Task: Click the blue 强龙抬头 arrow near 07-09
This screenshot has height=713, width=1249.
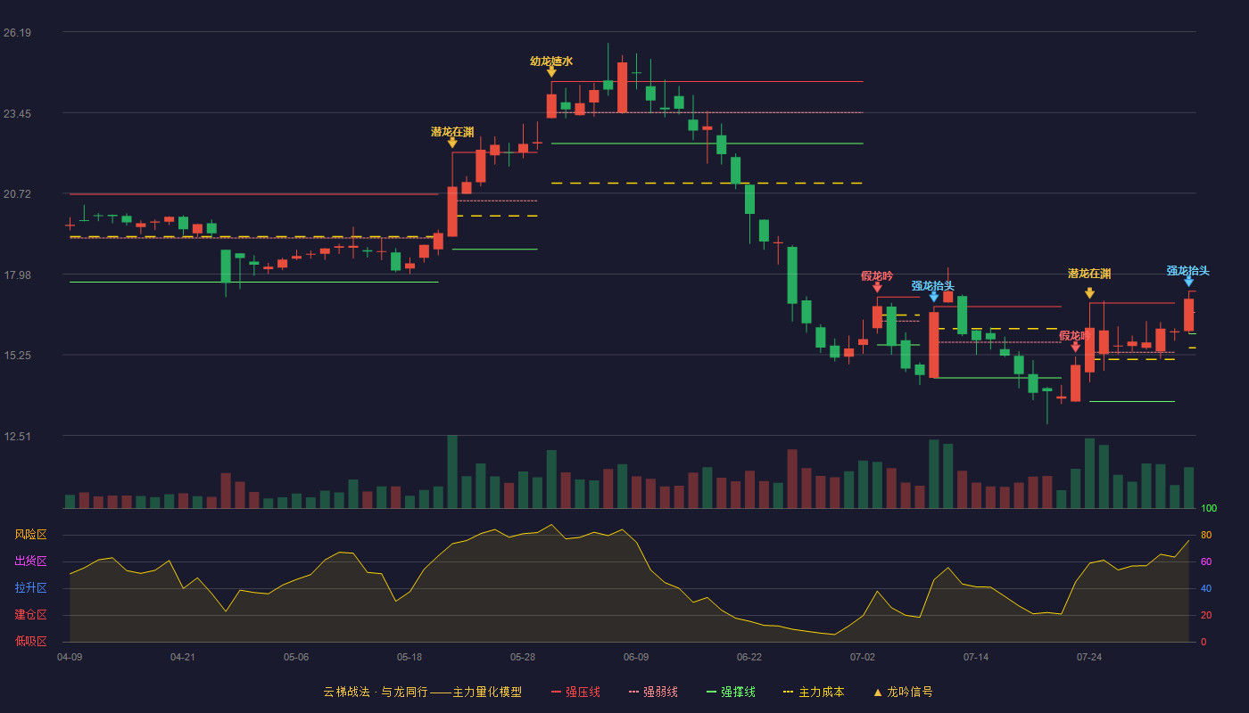Action: point(934,297)
